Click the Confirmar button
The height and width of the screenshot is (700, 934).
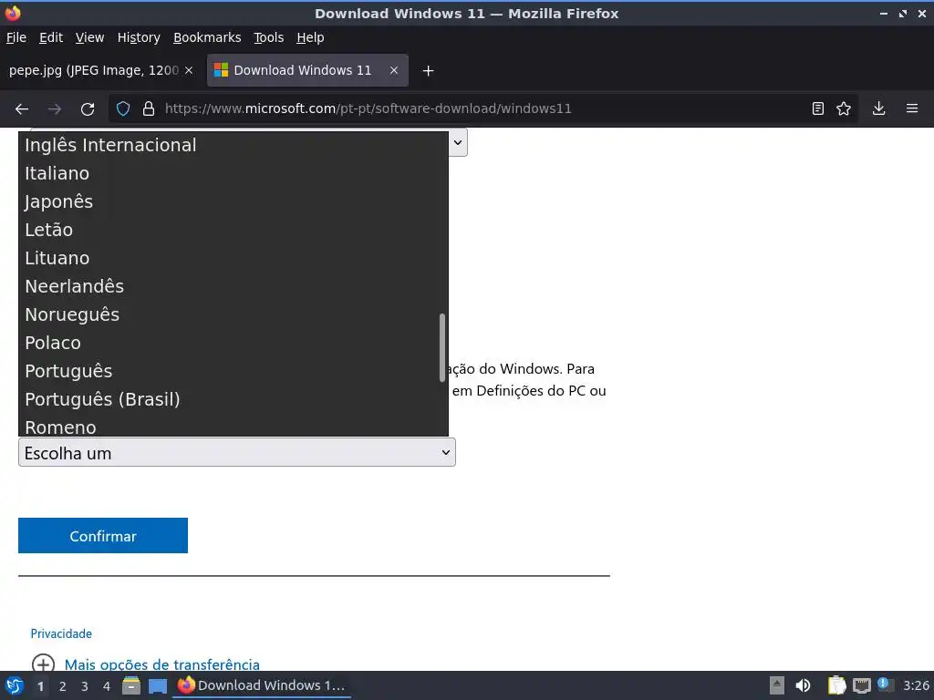click(x=103, y=536)
